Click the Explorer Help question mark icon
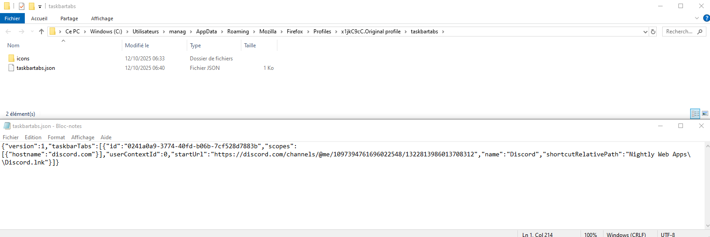Image resolution: width=710 pixels, height=237 pixels. (x=706, y=18)
